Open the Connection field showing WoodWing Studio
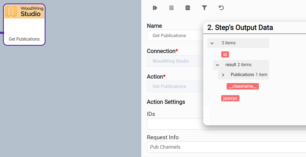Image resolution: width=306 pixels, height=157 pixels. (x=175, y=61)
